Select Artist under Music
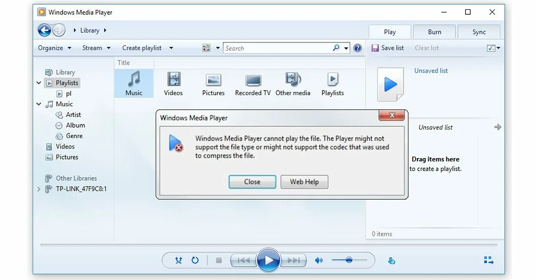The height and width of the screenshot is (280, 536). pyautogui.click(x=68, y=114)
